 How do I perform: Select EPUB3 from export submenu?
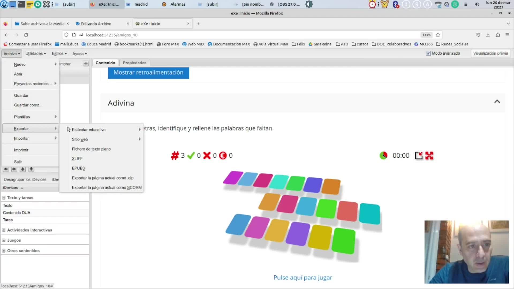pos(78,168)
